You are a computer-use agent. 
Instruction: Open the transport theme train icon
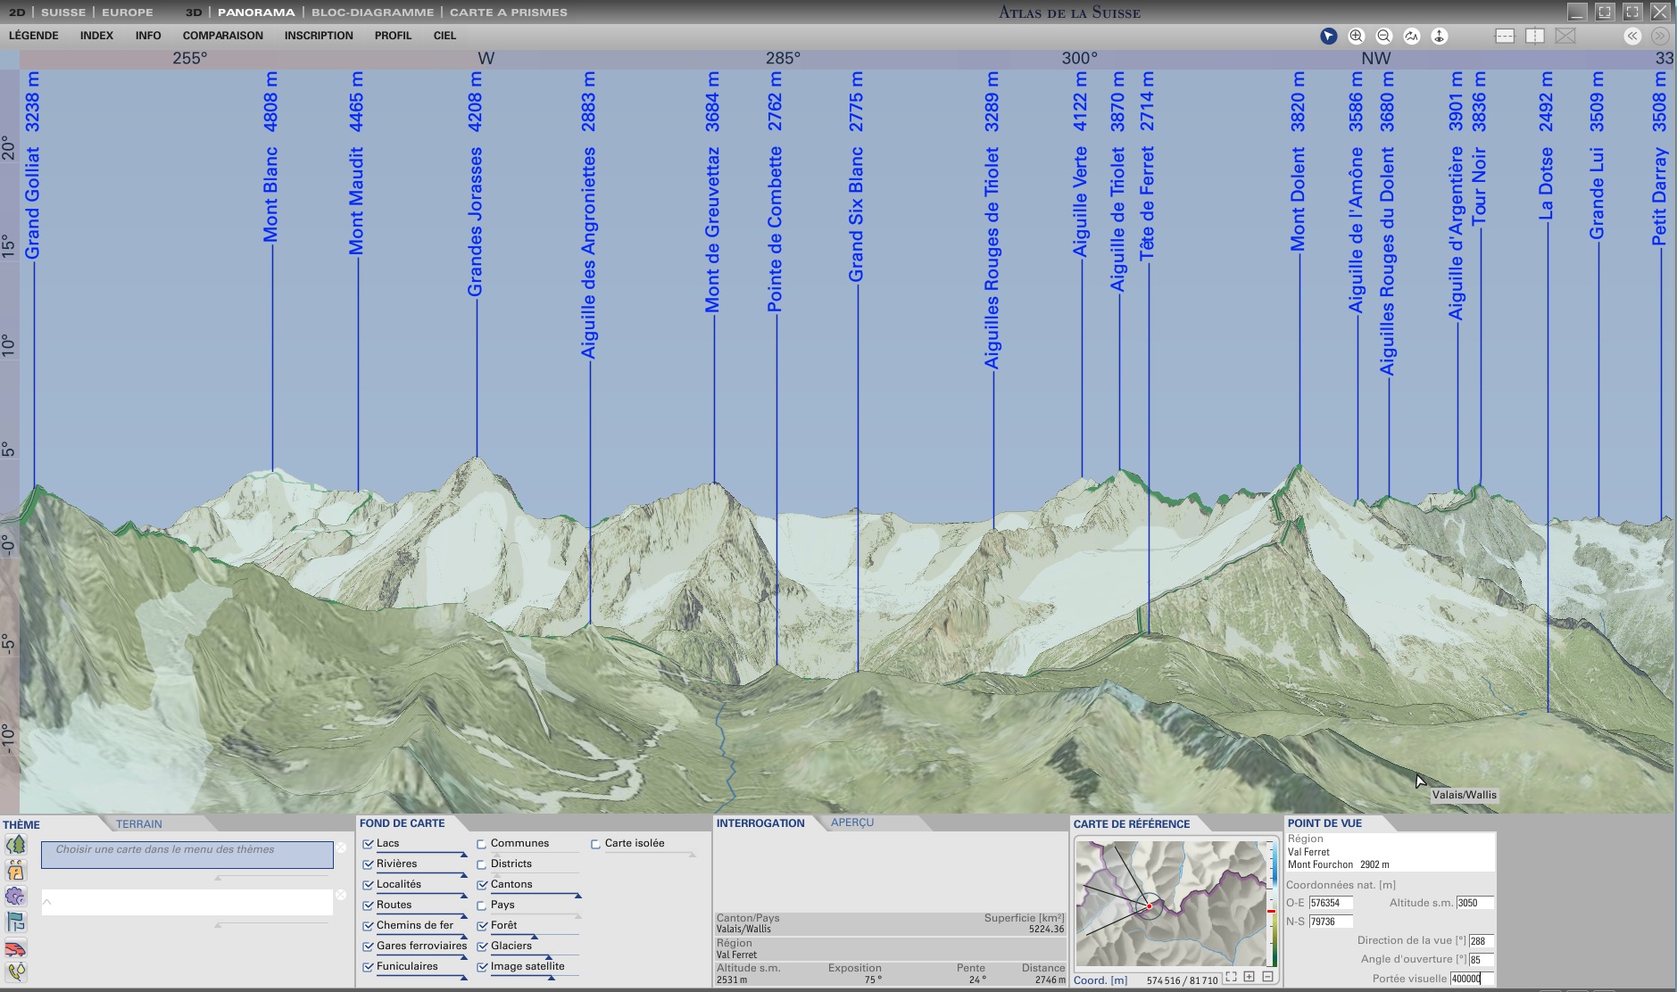click(15, 948)
